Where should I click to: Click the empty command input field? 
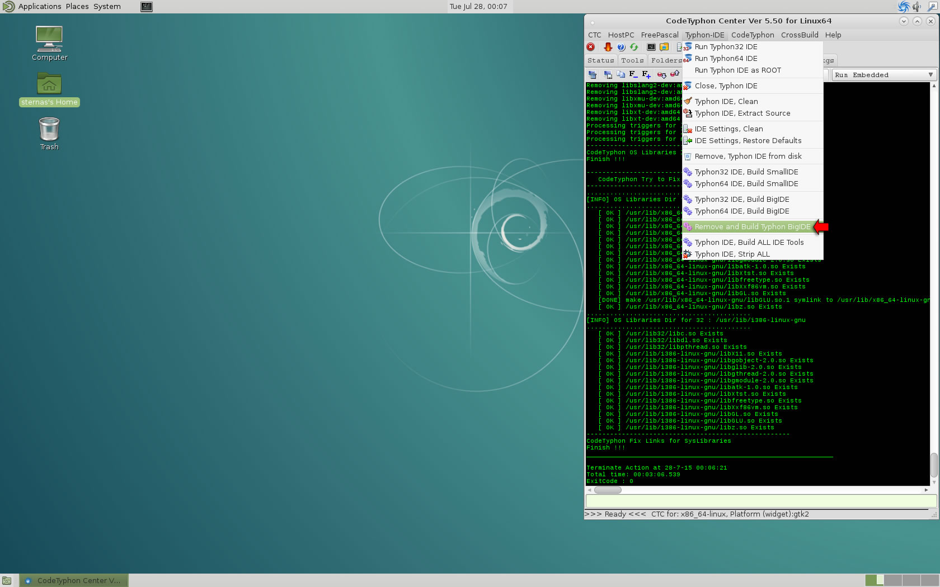point(760,501)
